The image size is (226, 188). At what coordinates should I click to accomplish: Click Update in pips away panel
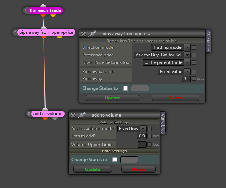(113, 98)
